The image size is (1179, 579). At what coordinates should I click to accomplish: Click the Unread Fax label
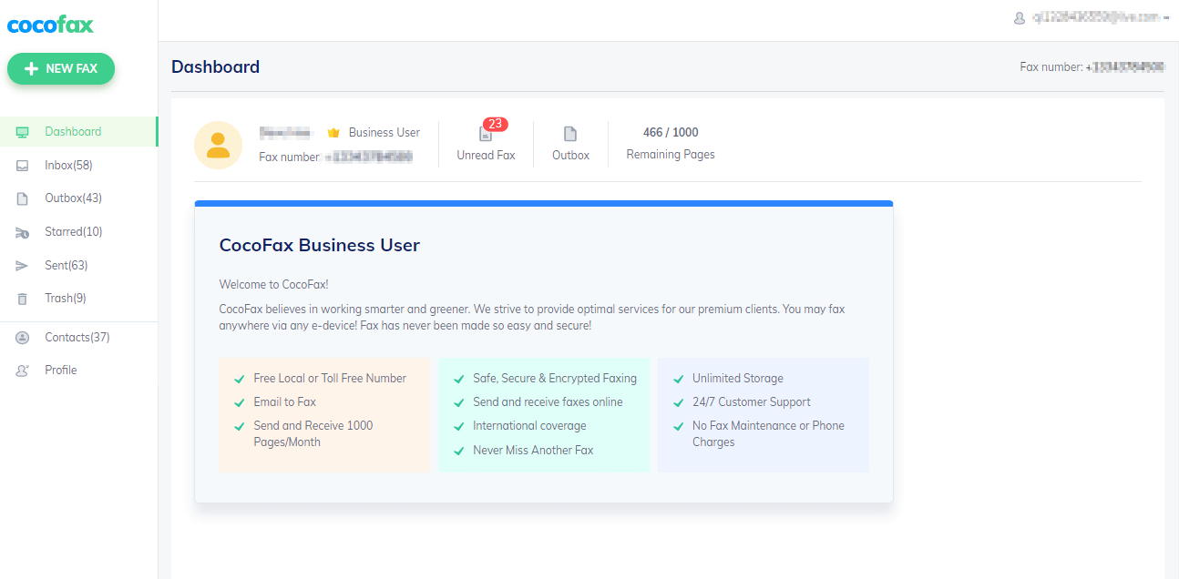(486, 156)
